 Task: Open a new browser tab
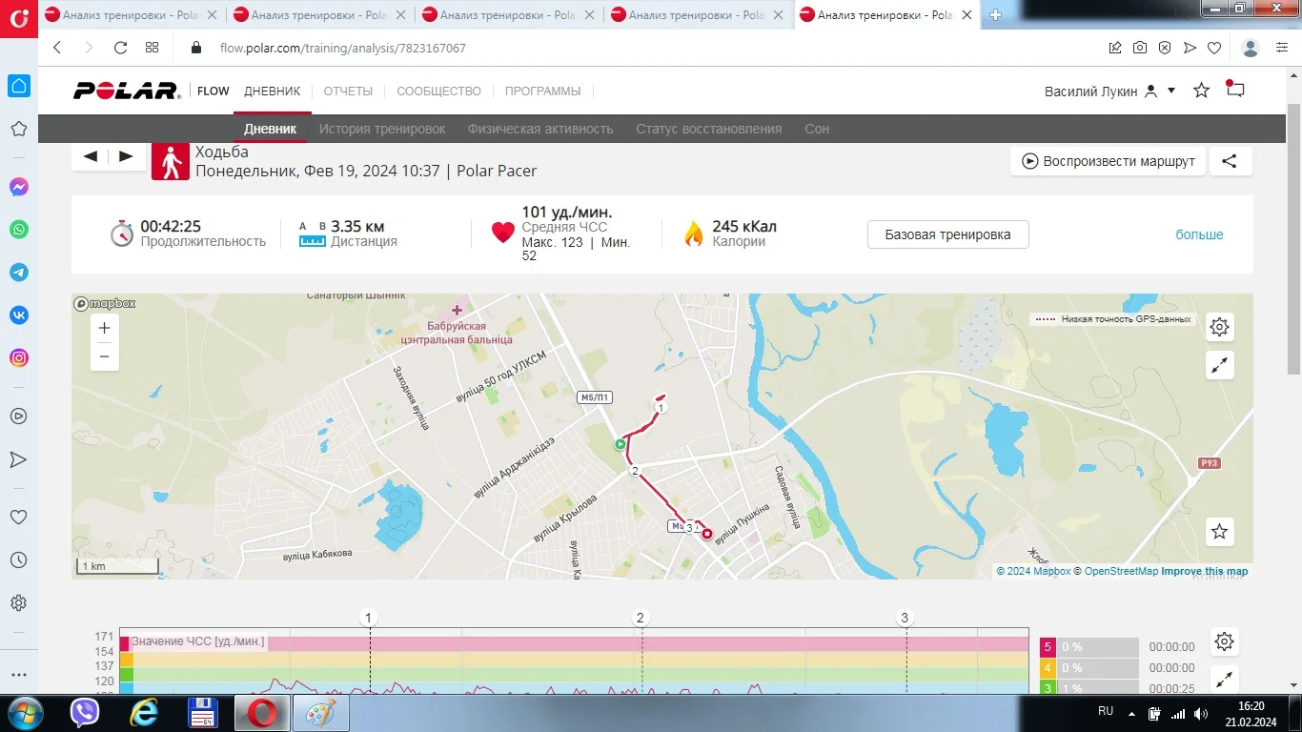996,14
